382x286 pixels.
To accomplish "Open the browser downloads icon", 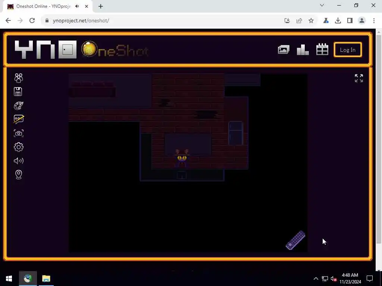I will pyautogui.click(x=338, y=21).
